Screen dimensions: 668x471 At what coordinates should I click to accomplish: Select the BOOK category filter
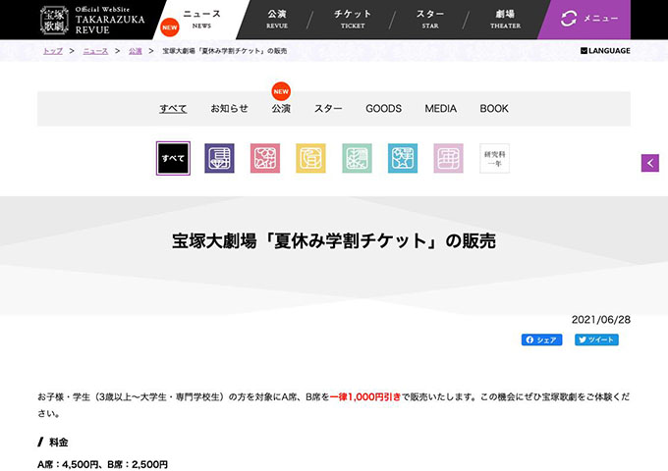[494, 109]
